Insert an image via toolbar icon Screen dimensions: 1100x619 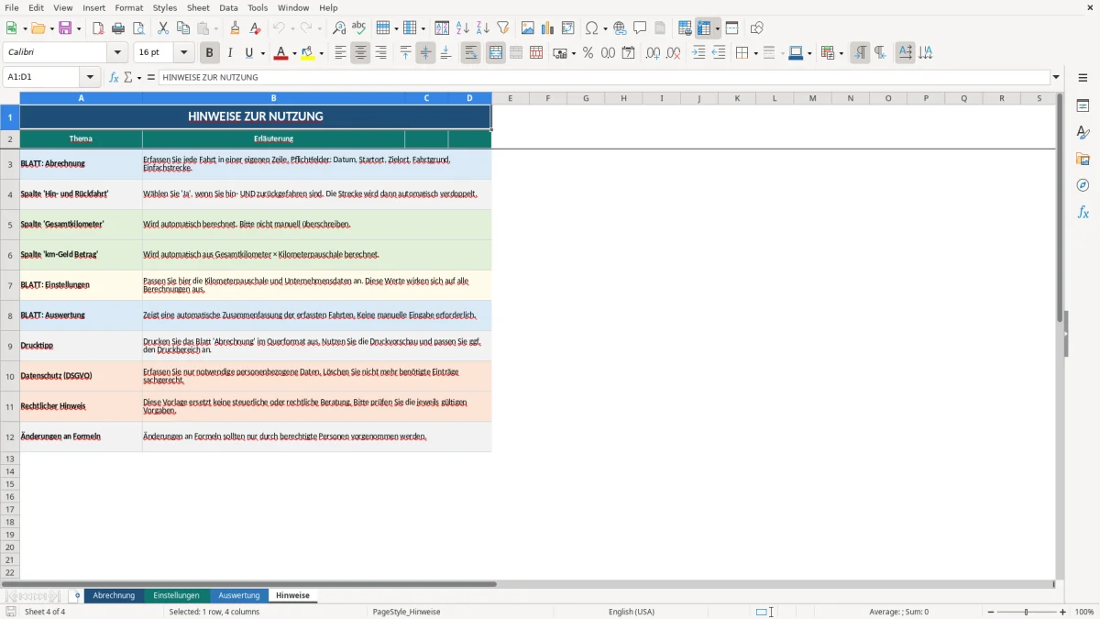[527, 28]
